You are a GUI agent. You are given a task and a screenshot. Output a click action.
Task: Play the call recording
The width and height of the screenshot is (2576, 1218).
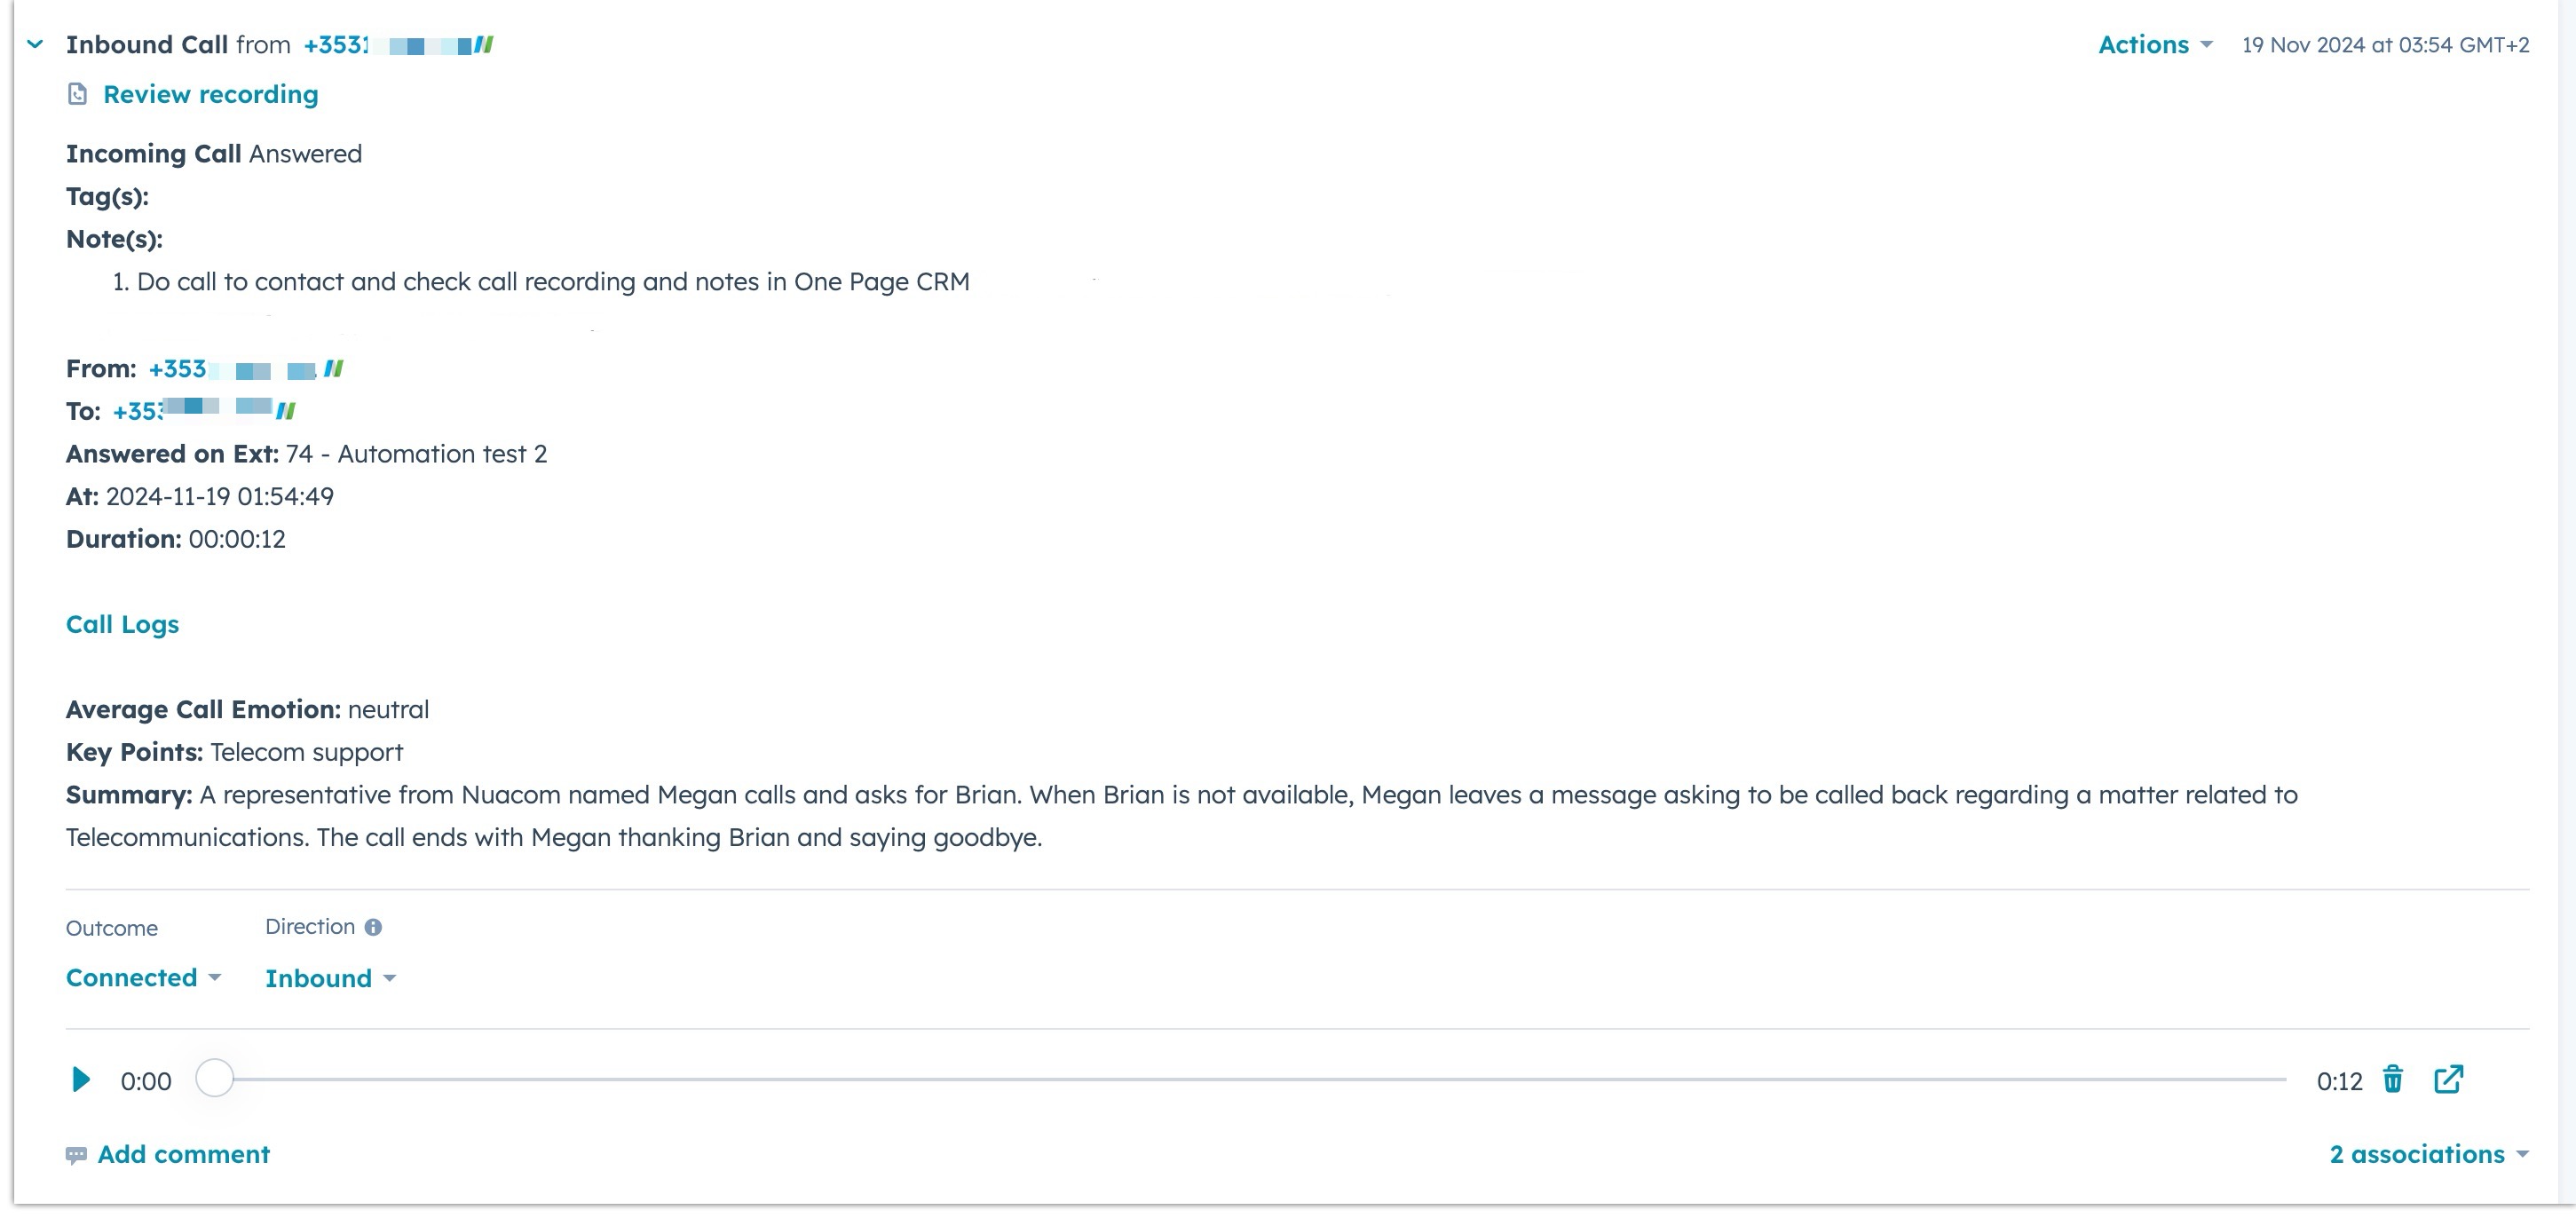(81, 1080)
